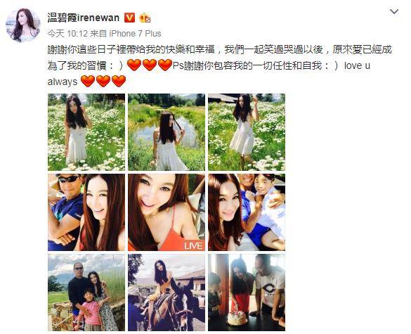Click the iPhone 7 Plus source link
The image size is (411, 334).
pyautogui.click(x=135, y=34)
